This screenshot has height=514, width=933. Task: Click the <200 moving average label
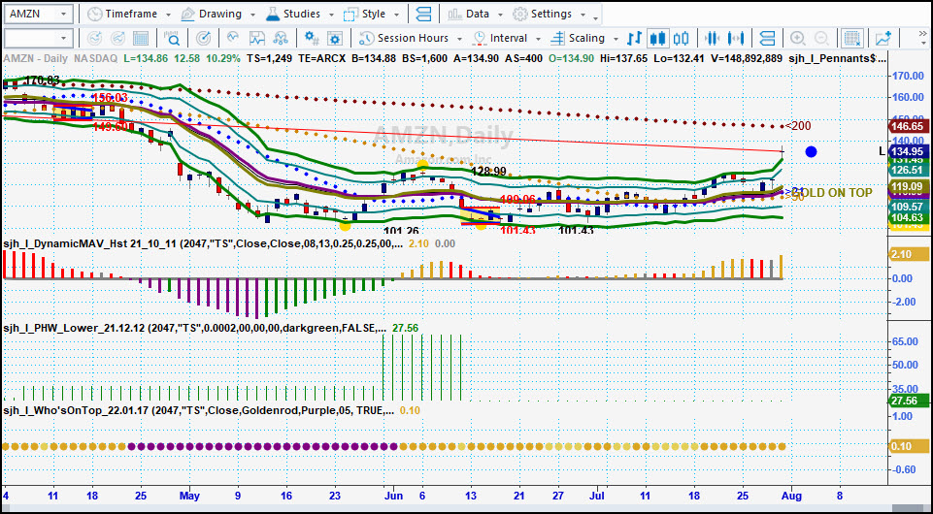(x=797, y=125)
